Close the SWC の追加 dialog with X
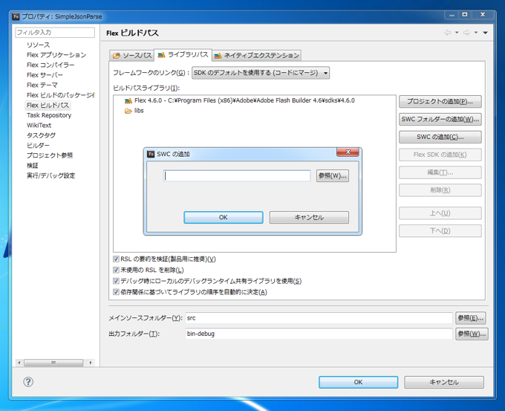505x411 pixels. point(348,152)
